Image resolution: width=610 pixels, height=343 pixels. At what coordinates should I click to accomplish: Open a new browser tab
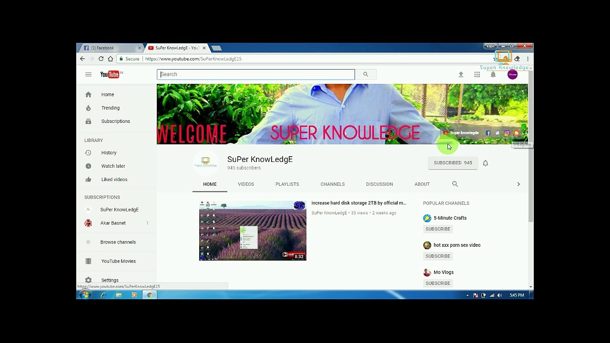216,48
